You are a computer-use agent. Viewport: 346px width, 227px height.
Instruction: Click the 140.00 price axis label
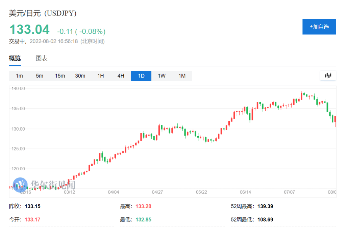click(18, 88)
